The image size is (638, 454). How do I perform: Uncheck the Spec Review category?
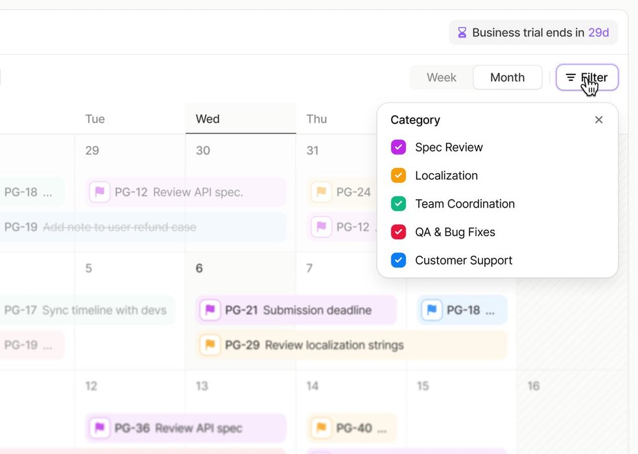click(398, 147)
